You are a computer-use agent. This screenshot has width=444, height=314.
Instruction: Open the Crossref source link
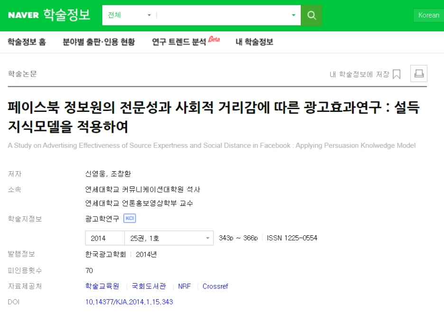[215, 286]
